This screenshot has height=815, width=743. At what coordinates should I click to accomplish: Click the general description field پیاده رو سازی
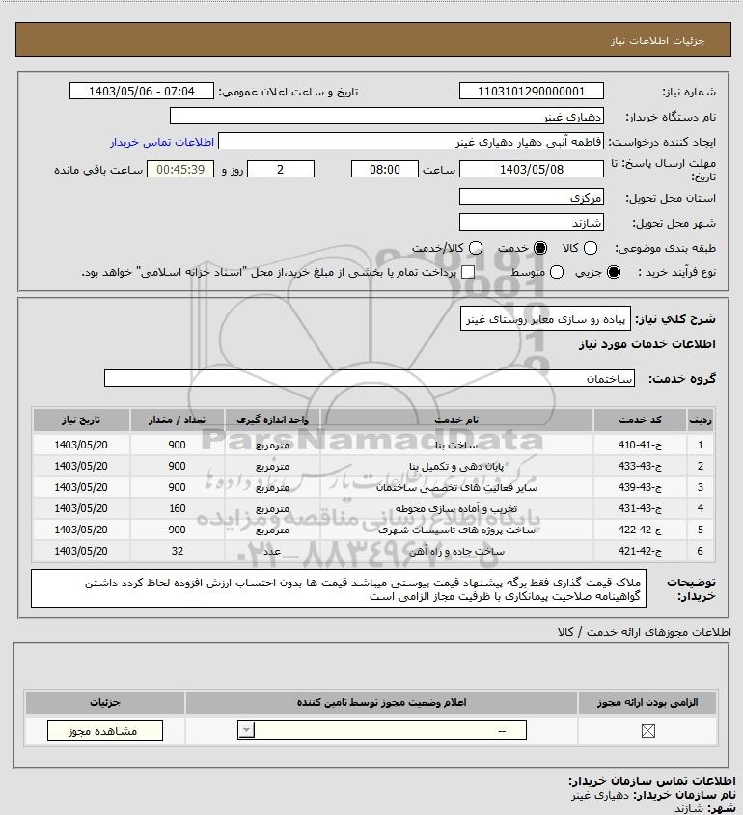click(x=545, y=318)
